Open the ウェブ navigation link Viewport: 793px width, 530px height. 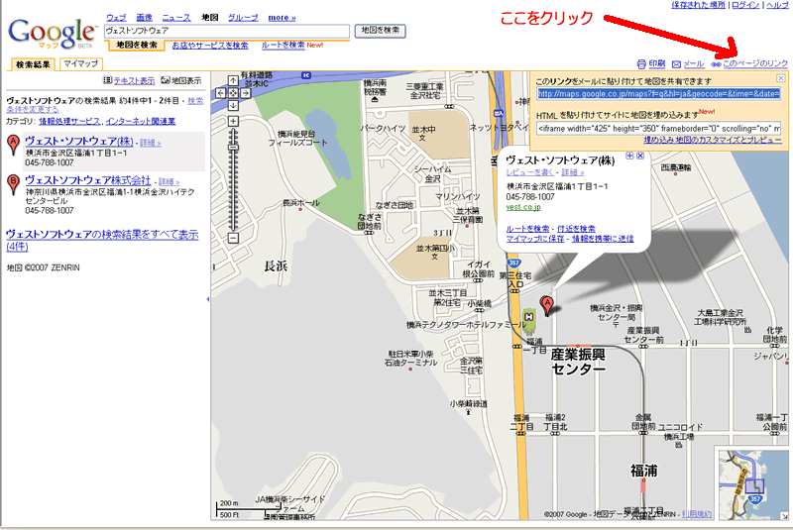tap(116, 18)
